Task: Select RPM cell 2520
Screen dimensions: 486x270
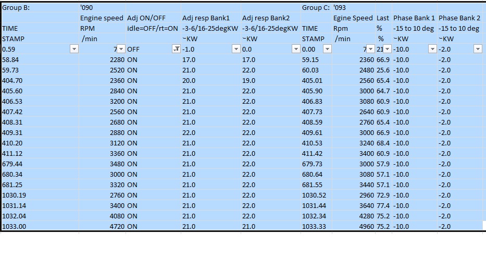Action: [x=102, y=70]
